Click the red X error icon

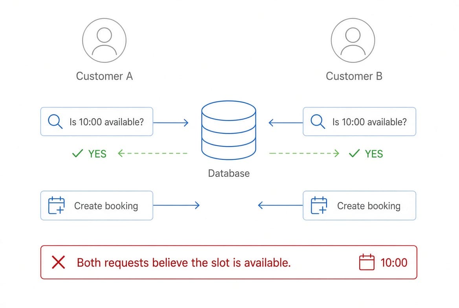pos(58,262)
